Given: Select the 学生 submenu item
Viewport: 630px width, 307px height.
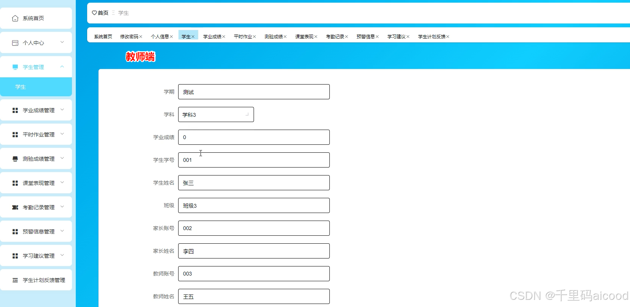Looking at the screenshot, I should [x=36, y=87].
